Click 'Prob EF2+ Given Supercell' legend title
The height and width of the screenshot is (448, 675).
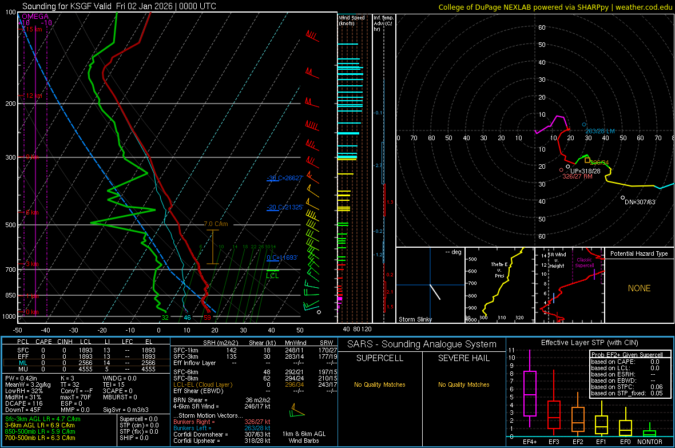(x=627, y=355)
